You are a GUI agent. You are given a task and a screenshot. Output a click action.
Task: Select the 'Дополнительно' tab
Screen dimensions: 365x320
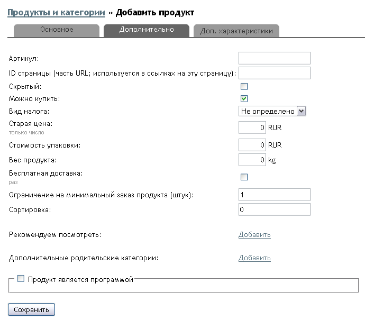147,30
